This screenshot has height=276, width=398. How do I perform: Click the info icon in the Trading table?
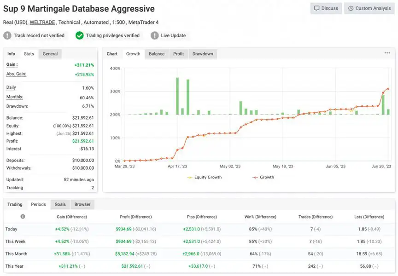(23, 217)
